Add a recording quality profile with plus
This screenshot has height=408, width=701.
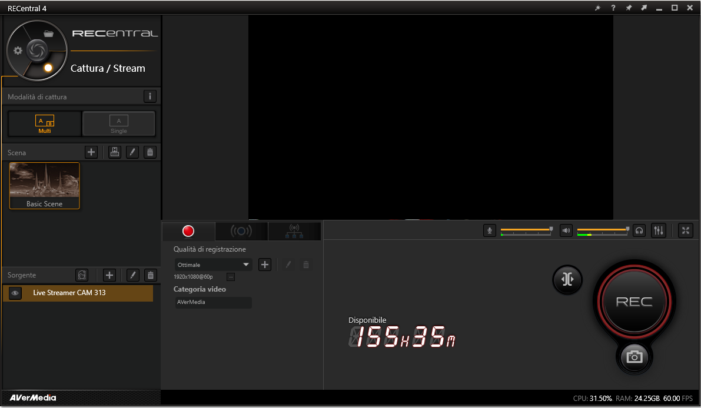tap(265, 265)
